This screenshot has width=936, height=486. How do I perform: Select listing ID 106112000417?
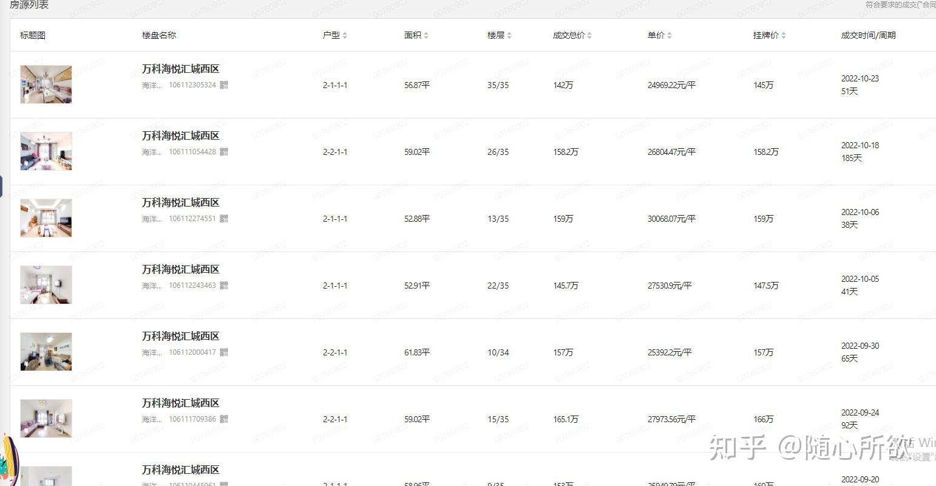click(x=192, y=352)
